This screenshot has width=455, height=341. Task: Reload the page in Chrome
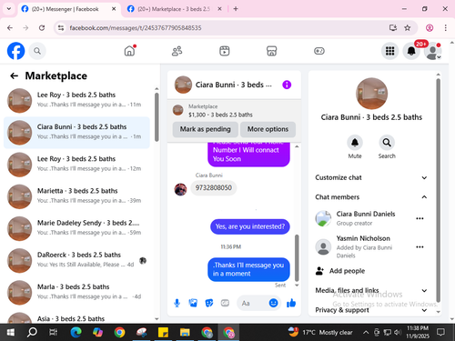click(x=42, y=28)
